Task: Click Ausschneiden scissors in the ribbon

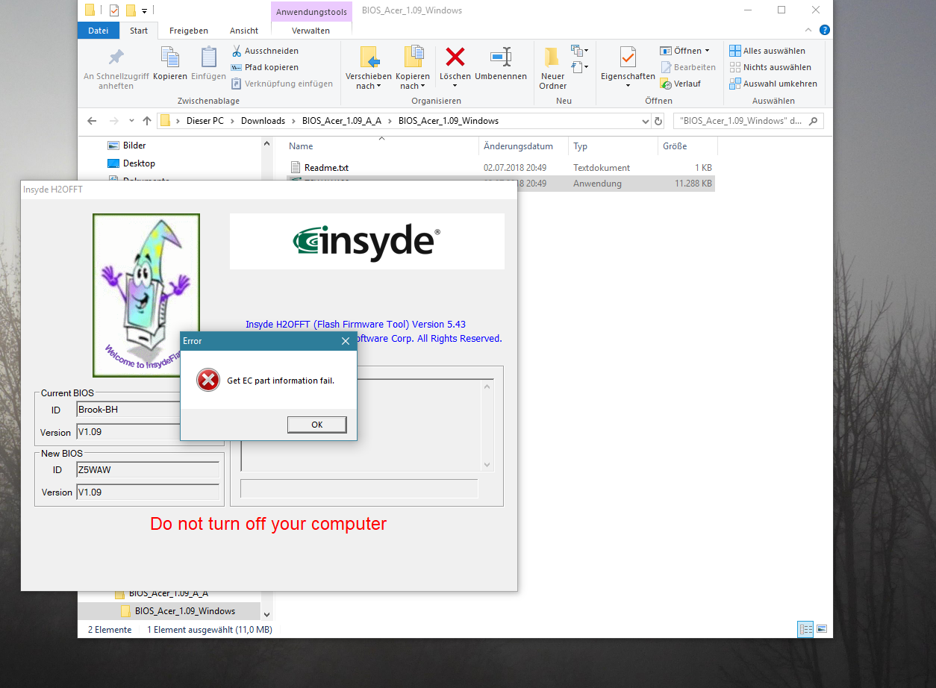Action: pos(264,51)
